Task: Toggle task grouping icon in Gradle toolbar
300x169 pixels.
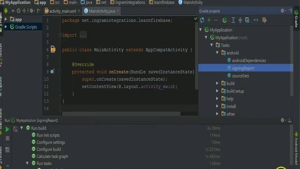Action: [247, 20]
